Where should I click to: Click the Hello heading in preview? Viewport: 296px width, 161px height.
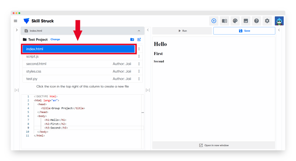pos(160,44)
